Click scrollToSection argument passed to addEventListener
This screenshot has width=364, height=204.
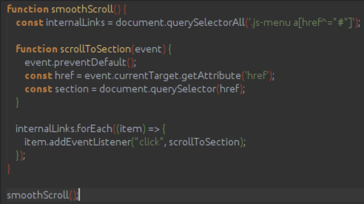[x=204, y=142]
